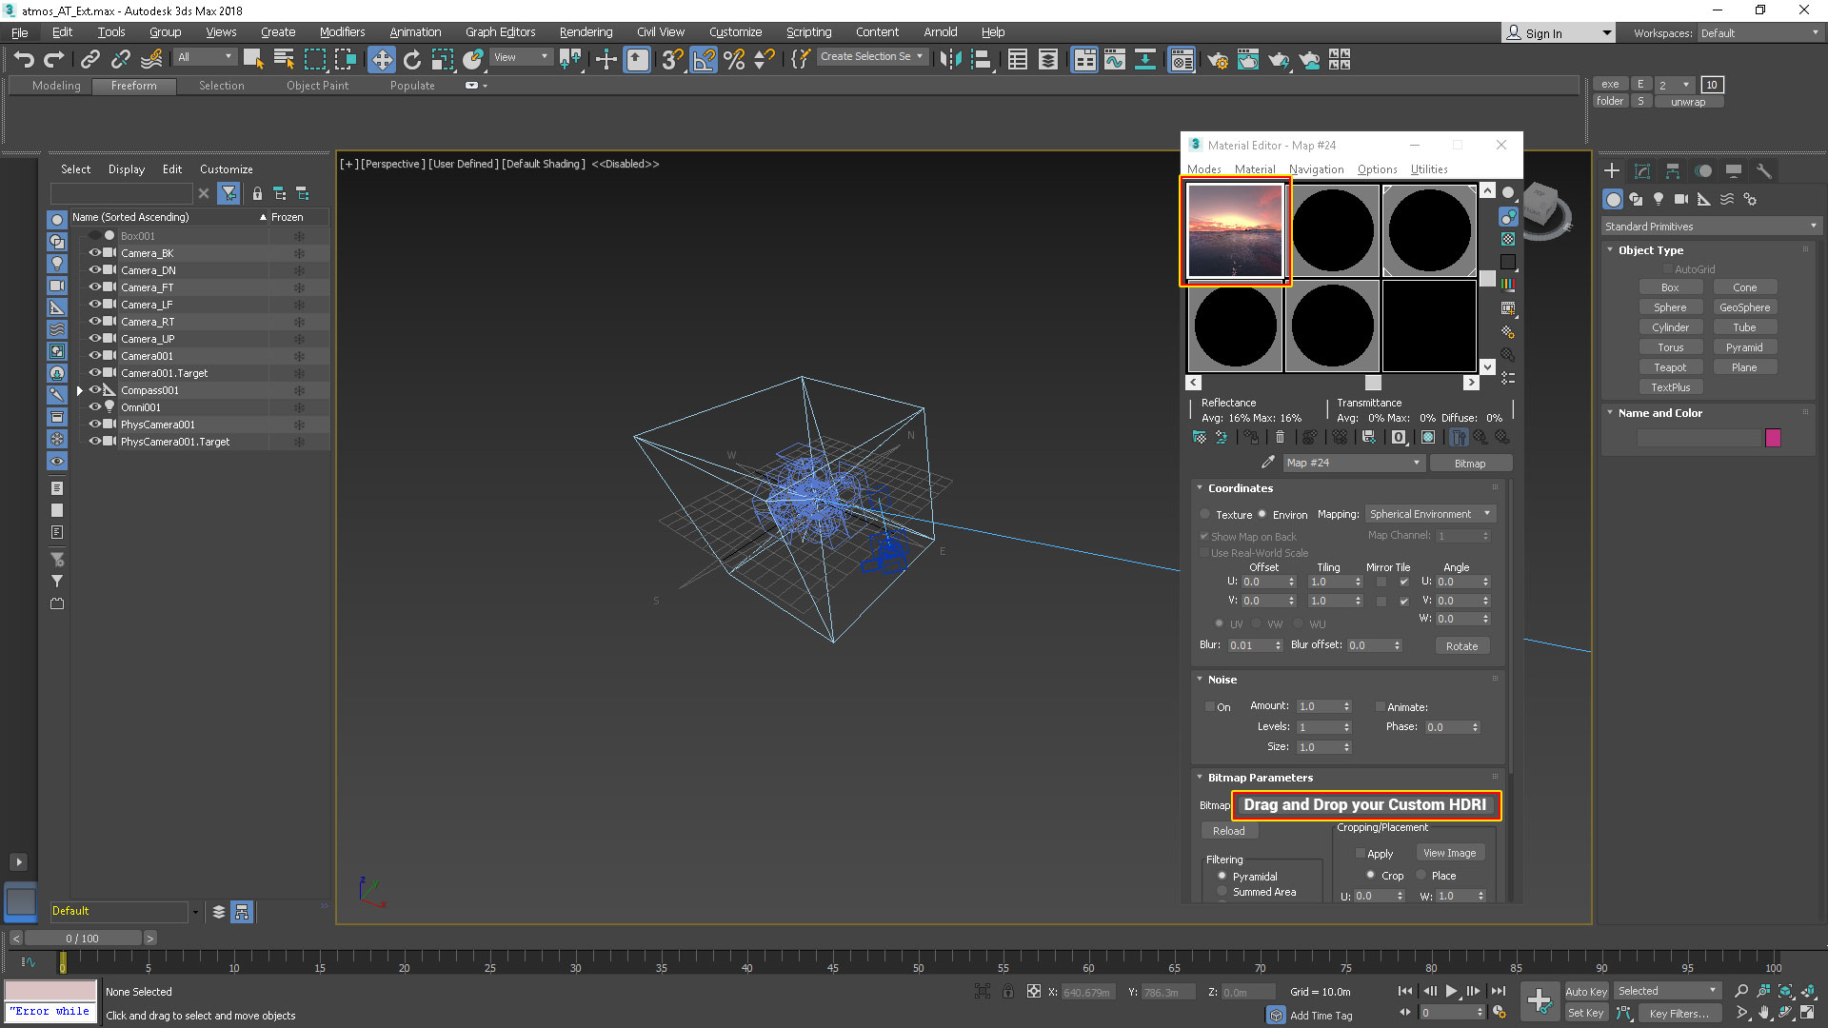Check the Cropping Apply checkbox
This screenshot has width=1828, height=1028.
click(x=1361, y=853)
